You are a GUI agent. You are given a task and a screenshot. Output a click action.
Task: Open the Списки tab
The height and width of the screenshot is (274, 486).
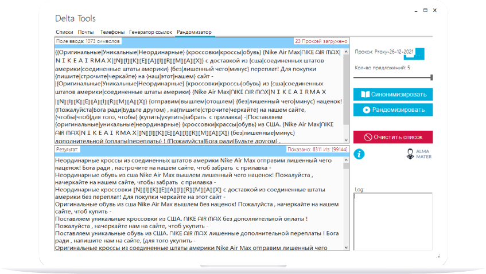click(x=64, y=32)
